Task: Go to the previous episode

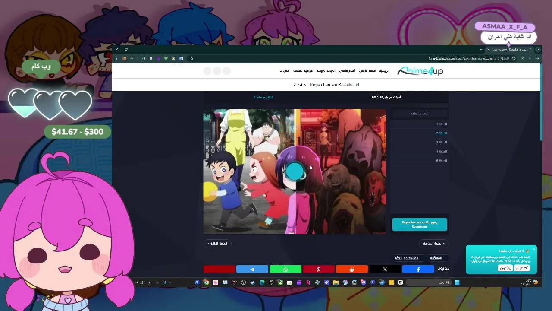Action: pyautogui.click(x=434, y=244)
